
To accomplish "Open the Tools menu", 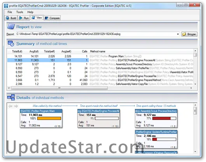I will tap(19, 12).
